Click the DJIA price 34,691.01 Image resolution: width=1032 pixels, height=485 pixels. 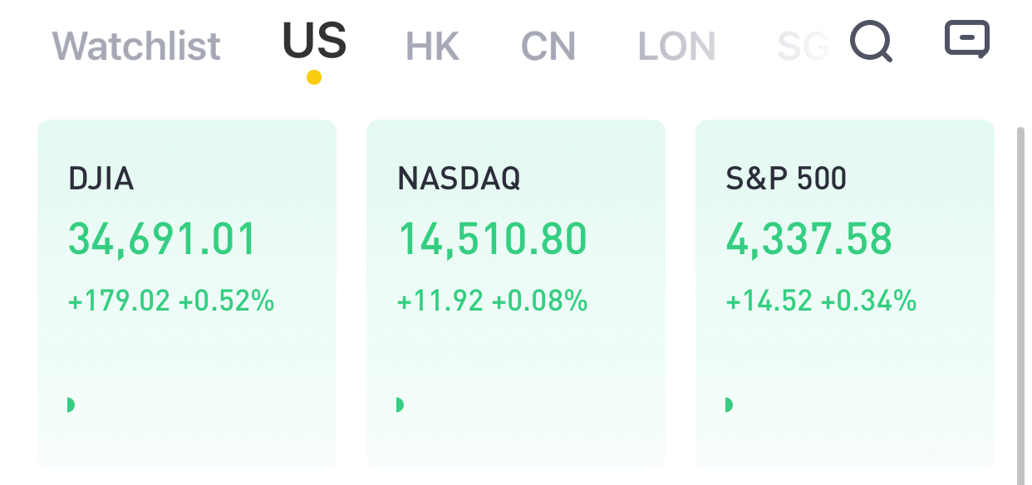(x=162, y=239)
